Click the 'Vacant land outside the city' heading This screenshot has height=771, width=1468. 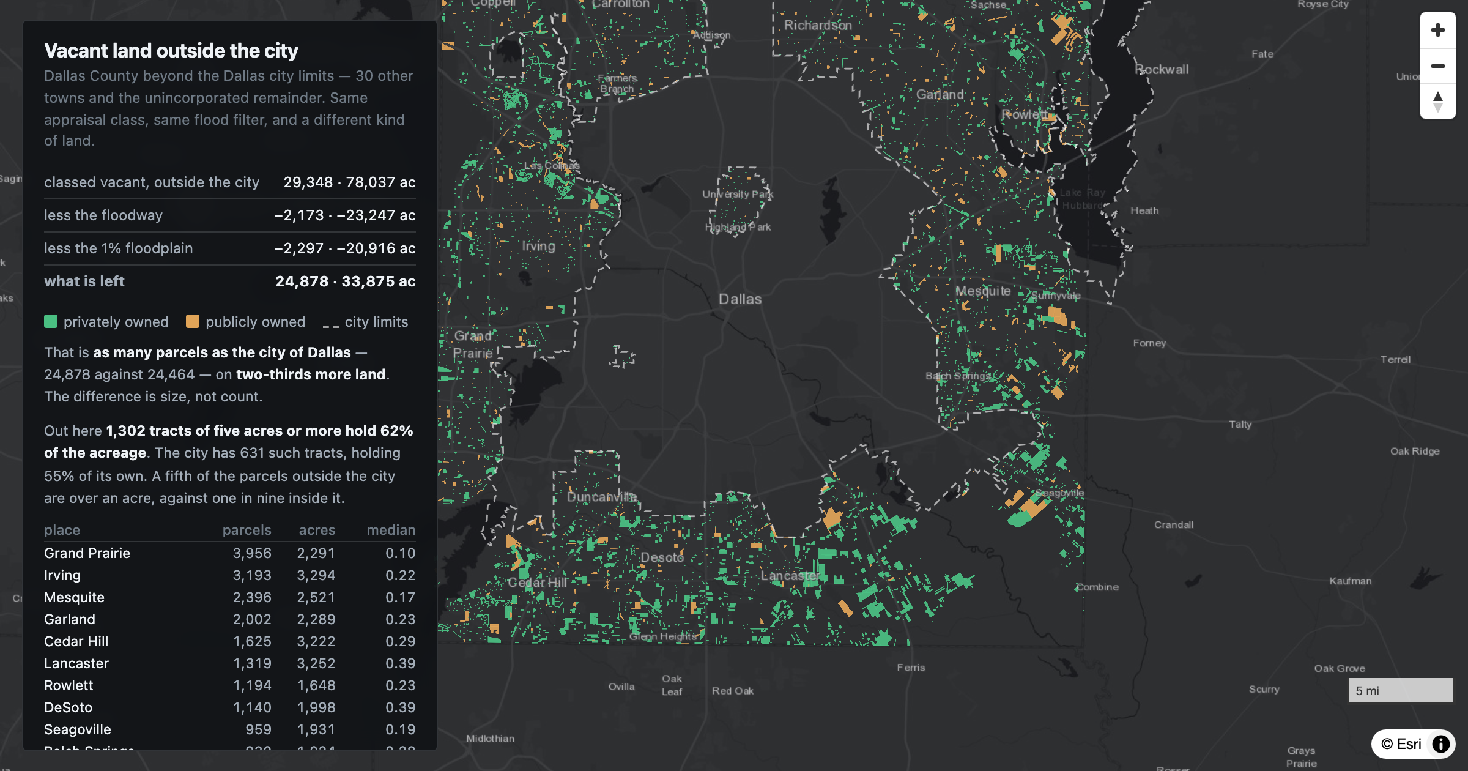pyautogui.click(x=171, y=51)
